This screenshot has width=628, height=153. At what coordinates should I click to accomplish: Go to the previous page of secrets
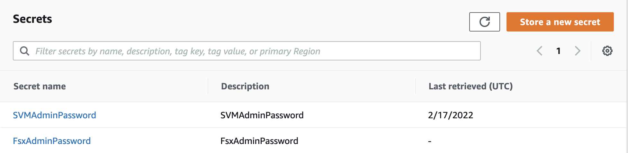point(540,51)
